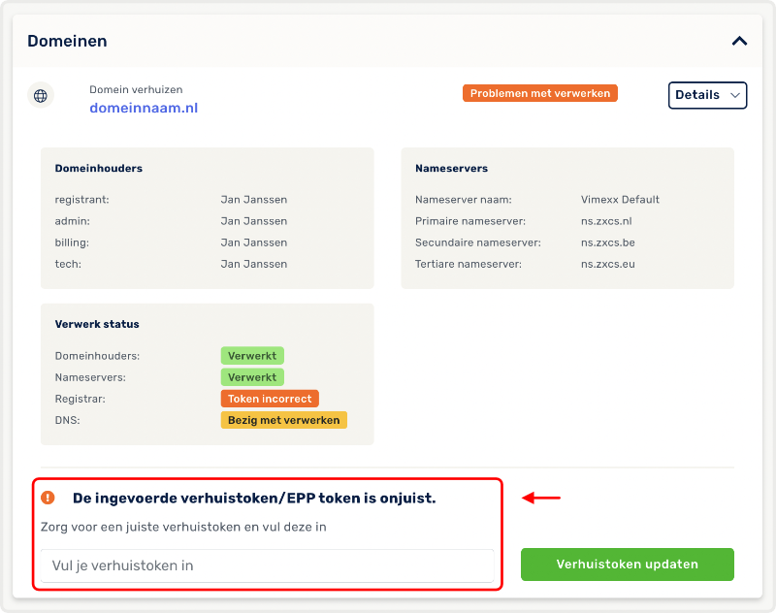Click the Verwerkt badge for Domeinhouders
This screenshot has height=613, width=776.
pos(252,356)
